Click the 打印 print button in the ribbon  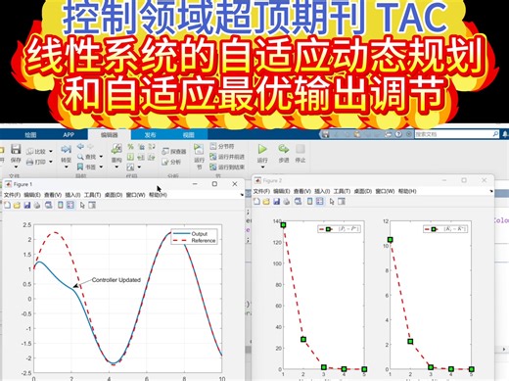(x=36, y=162)
